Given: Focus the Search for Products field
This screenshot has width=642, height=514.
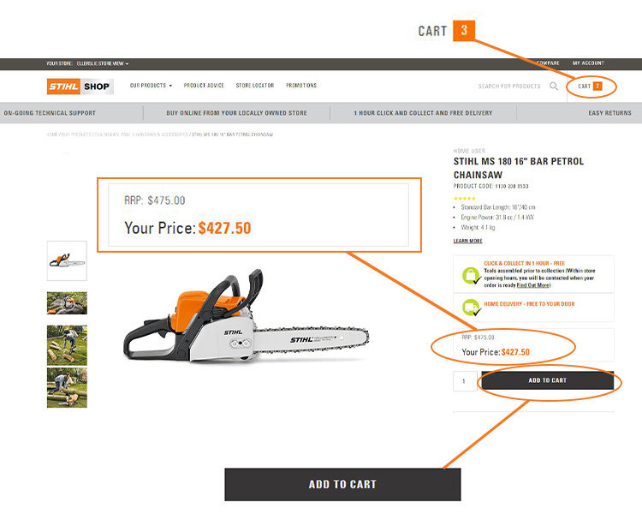Looking at the screenshot, I should pyautogui.click(x=509, y=86).
